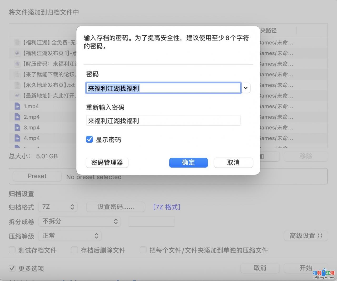Open the 压缩等级 正常 dropdown
The height and width of the screenshot is (281, 337).
point(70,236)
